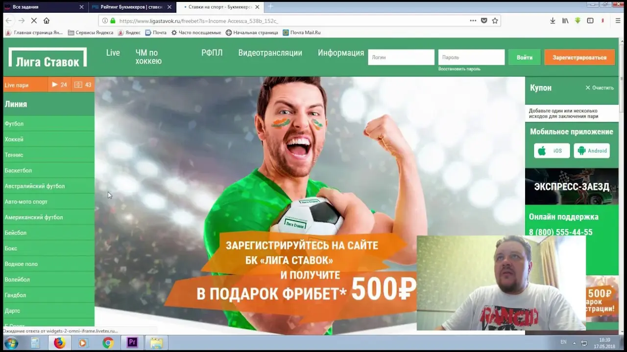This screenshot has width=627, height=352.
Task: Open the РФПЛ menu item
Action: [212, 53]
